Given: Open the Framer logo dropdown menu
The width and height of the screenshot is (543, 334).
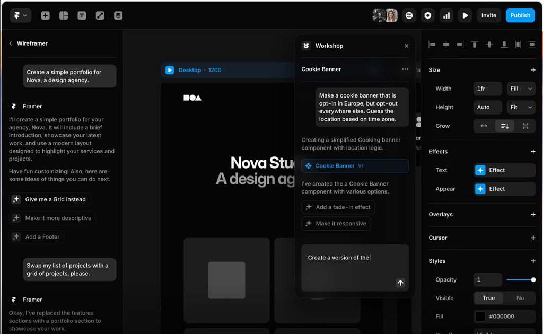Looking at the screenshot, I should tap(20, 15).
